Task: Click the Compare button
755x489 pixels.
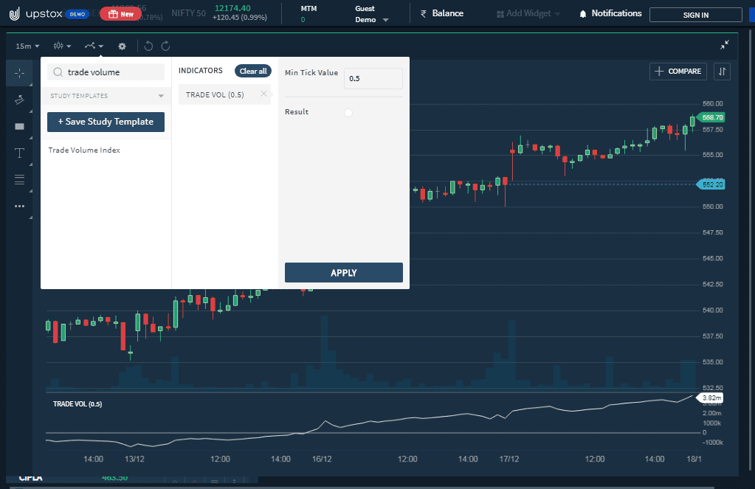Action: 678,72
